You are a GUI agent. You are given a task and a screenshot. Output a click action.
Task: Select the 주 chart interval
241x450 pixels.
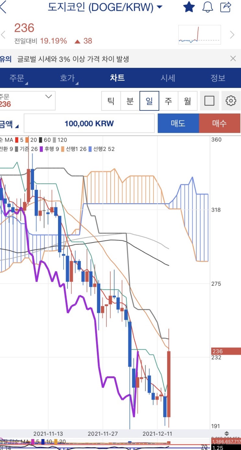tap(168, 101)
